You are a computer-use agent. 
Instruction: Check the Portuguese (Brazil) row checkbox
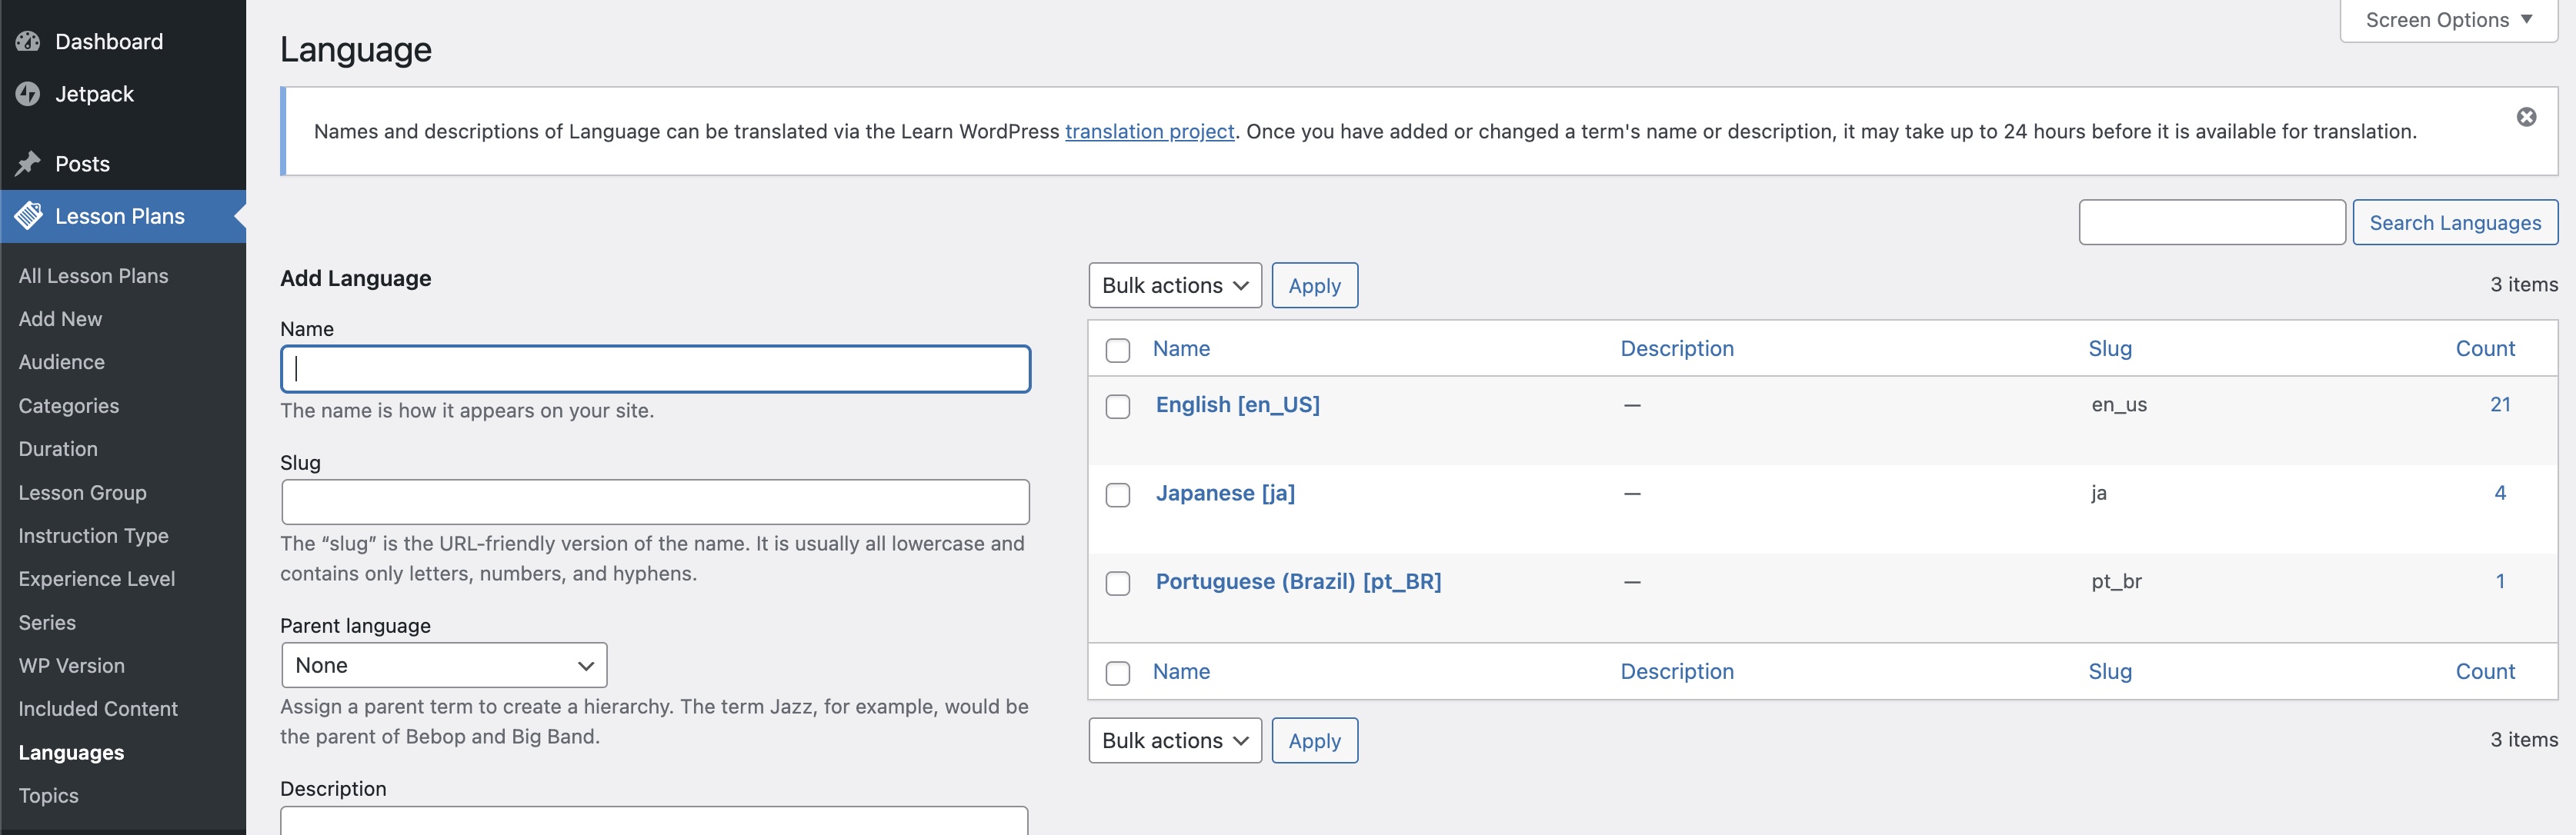point(1117,584)
